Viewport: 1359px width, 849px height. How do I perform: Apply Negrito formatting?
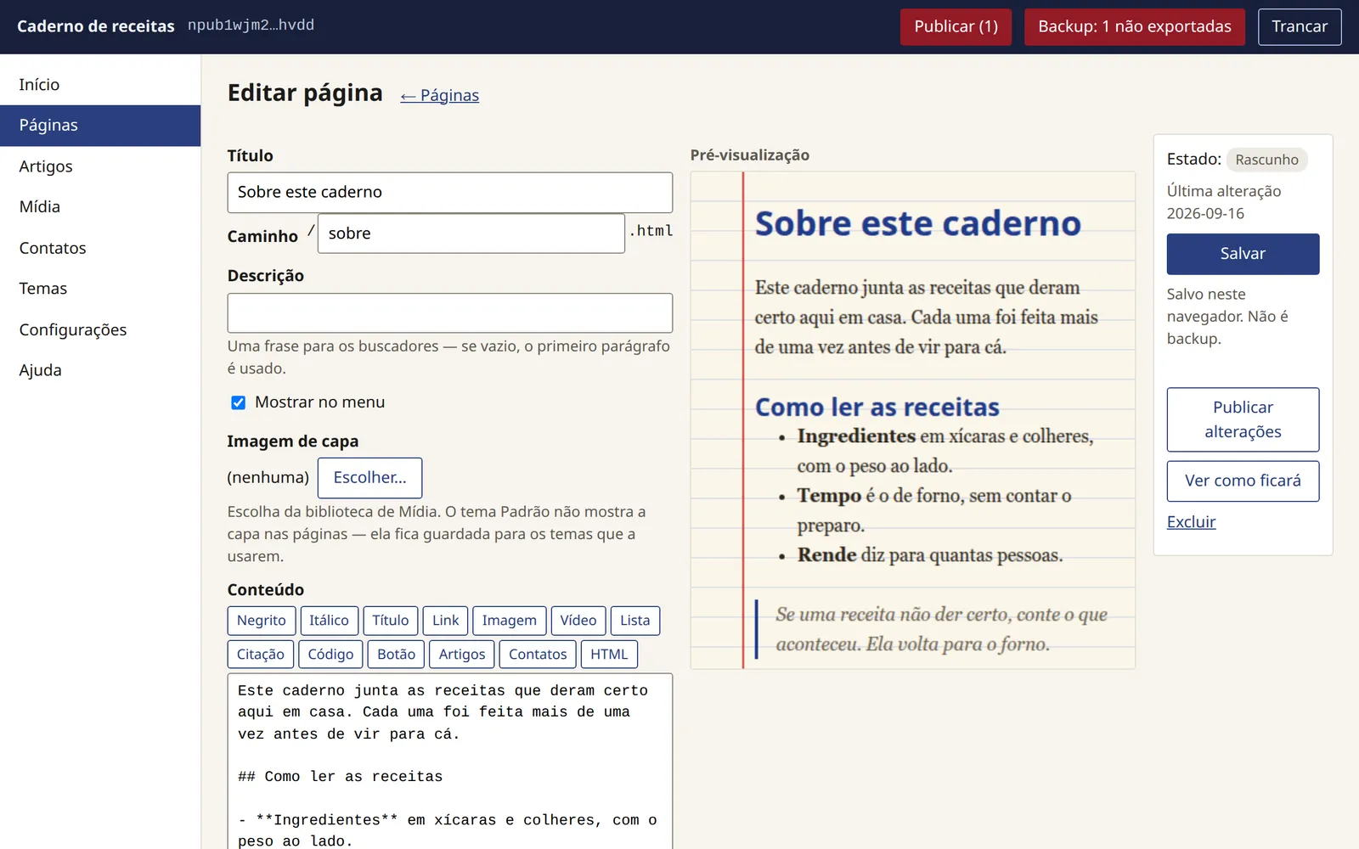pos(262,621)
